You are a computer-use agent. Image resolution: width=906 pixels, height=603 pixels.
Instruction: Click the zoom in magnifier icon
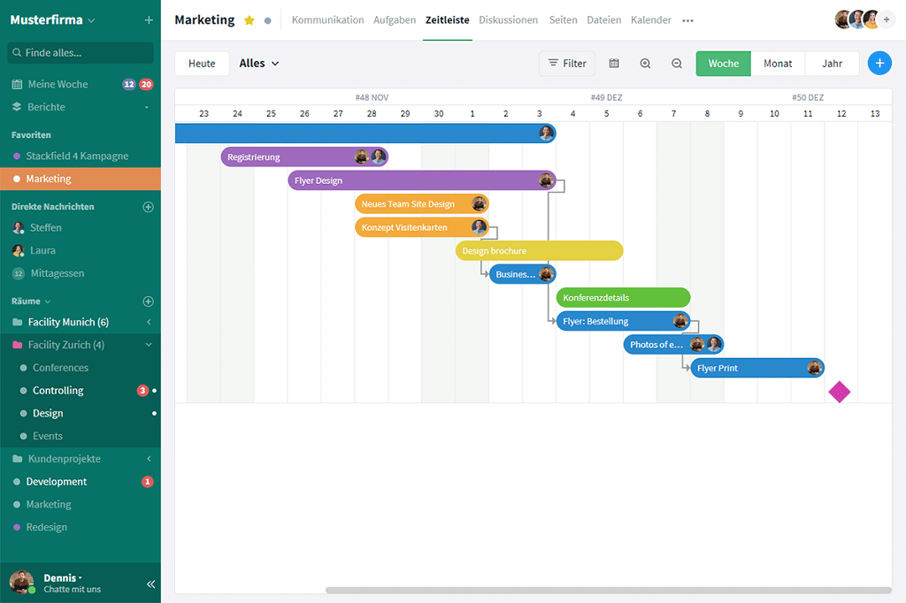click(x=645, y=64)
